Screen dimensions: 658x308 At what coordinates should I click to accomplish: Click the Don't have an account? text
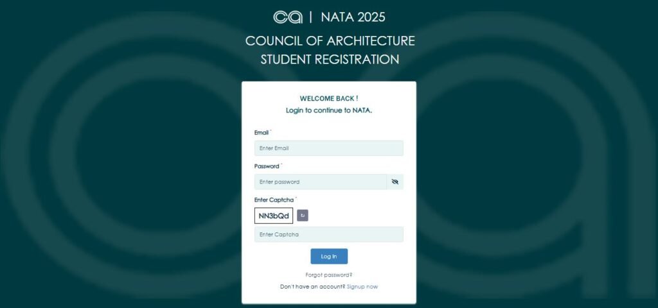(312, 287)
